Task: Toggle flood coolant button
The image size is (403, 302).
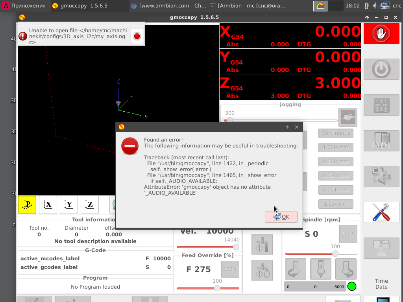Action: click(x=262, y=245)
